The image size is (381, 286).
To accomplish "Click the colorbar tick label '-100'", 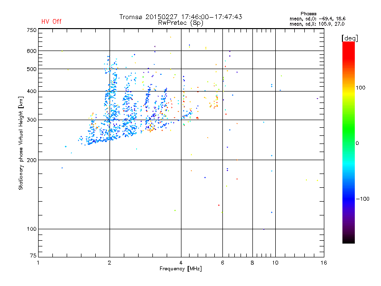I will pos(363,199).
